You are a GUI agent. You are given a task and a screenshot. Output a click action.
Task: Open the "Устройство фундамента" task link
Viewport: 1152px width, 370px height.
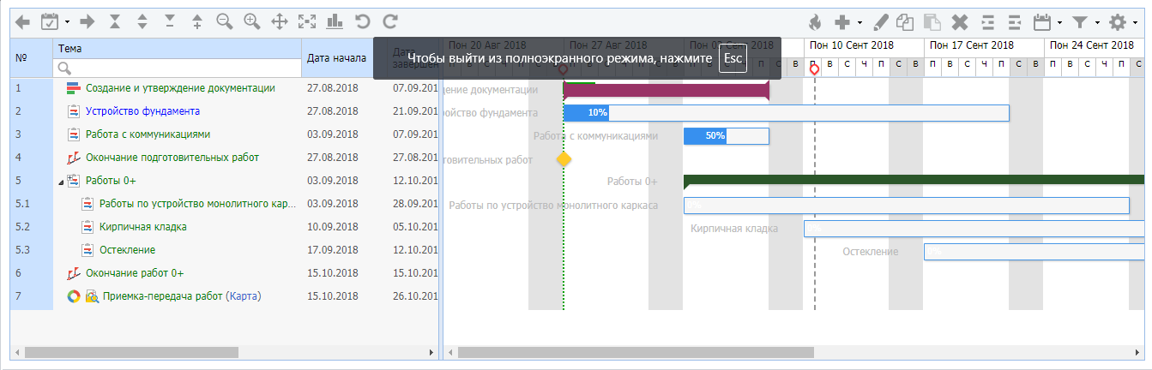click(142, 111)
